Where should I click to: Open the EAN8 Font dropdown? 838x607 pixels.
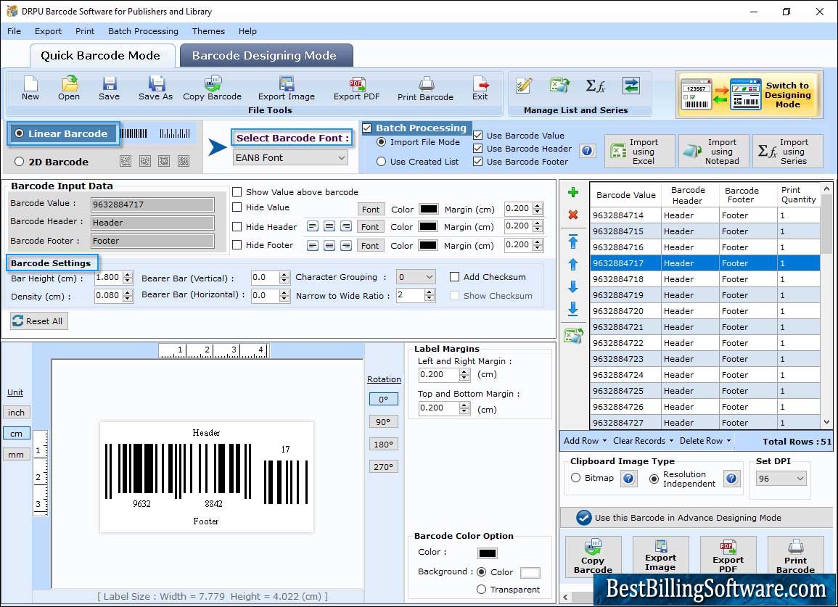point(291,157)
